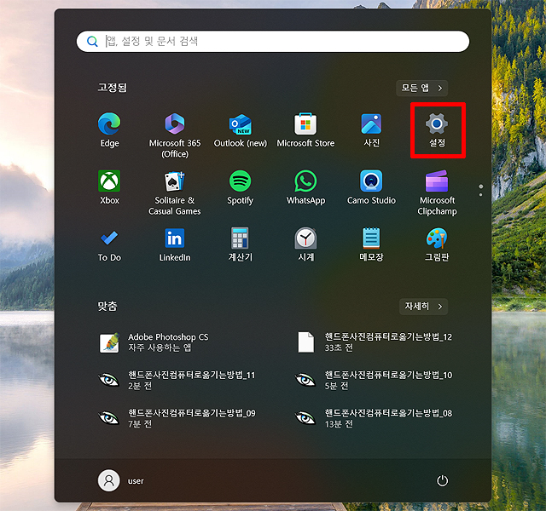Expand 모든 앱 all apps list
Viewport: 546px width, 511px height.
[x=421, y=88]
